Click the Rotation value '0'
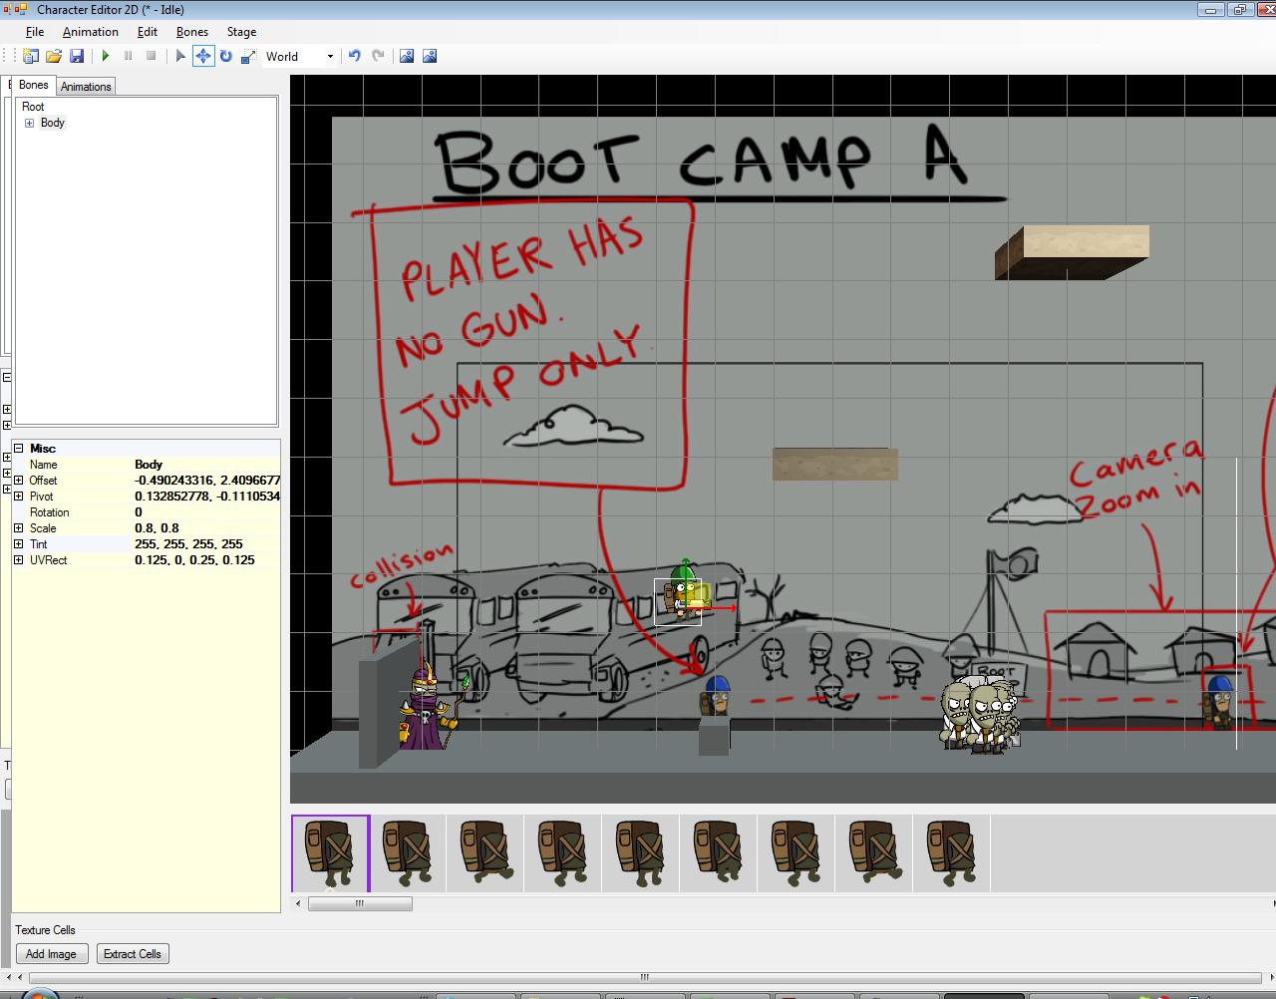 206,512
